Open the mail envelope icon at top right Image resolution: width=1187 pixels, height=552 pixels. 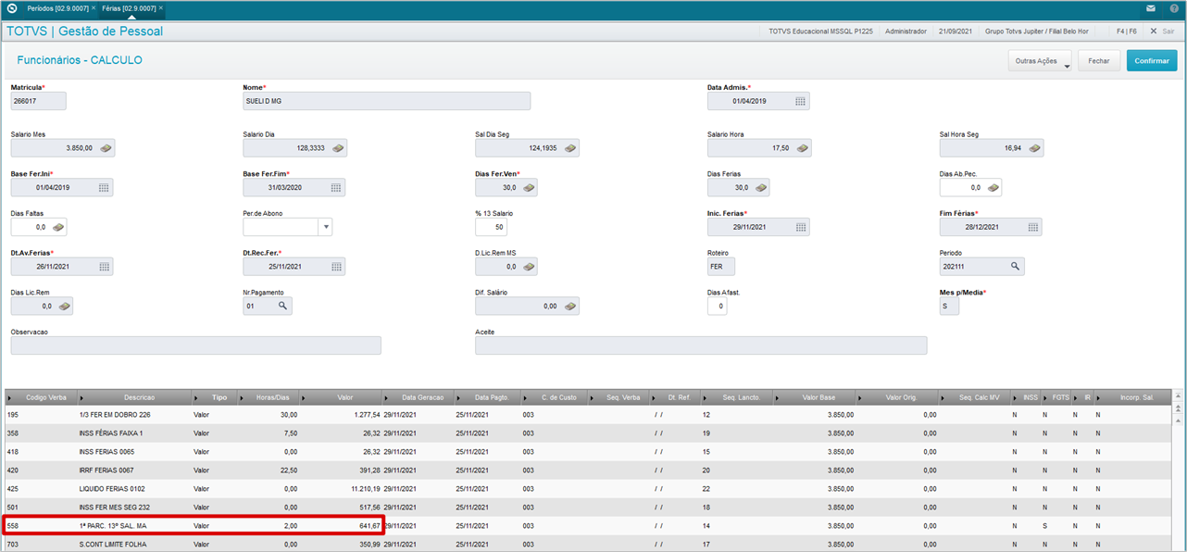coord(1150,7)
